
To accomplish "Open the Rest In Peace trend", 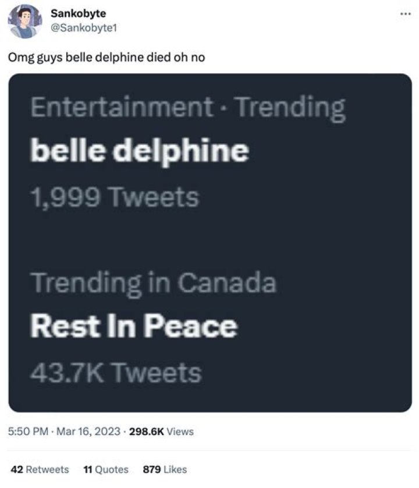I will (x=135, y=326).
